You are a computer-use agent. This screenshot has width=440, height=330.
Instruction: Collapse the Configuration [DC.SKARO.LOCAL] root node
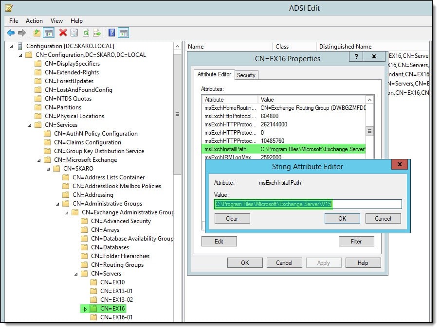click(11, 47)
